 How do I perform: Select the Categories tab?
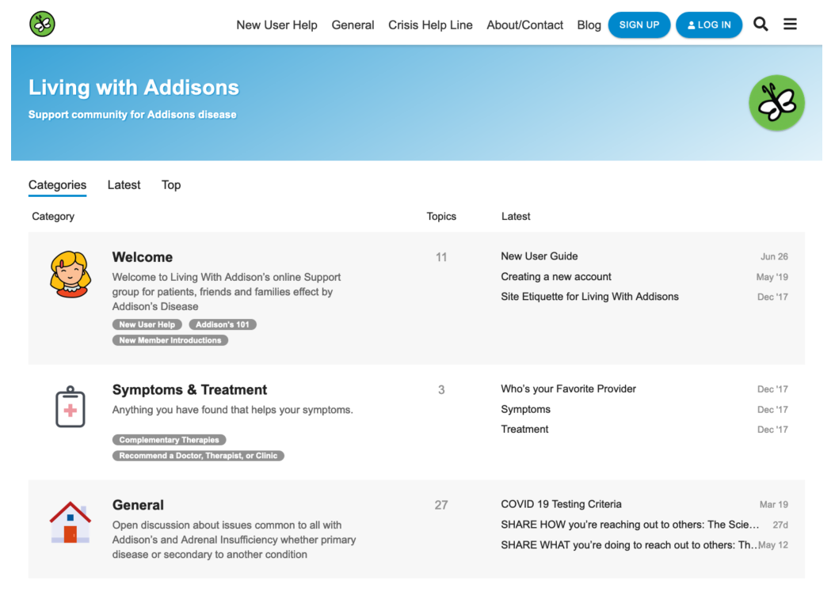tap(58, 185)
